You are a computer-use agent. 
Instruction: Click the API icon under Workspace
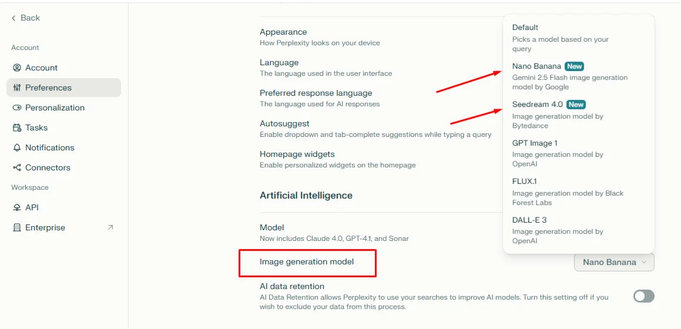(x=17, y=207)
